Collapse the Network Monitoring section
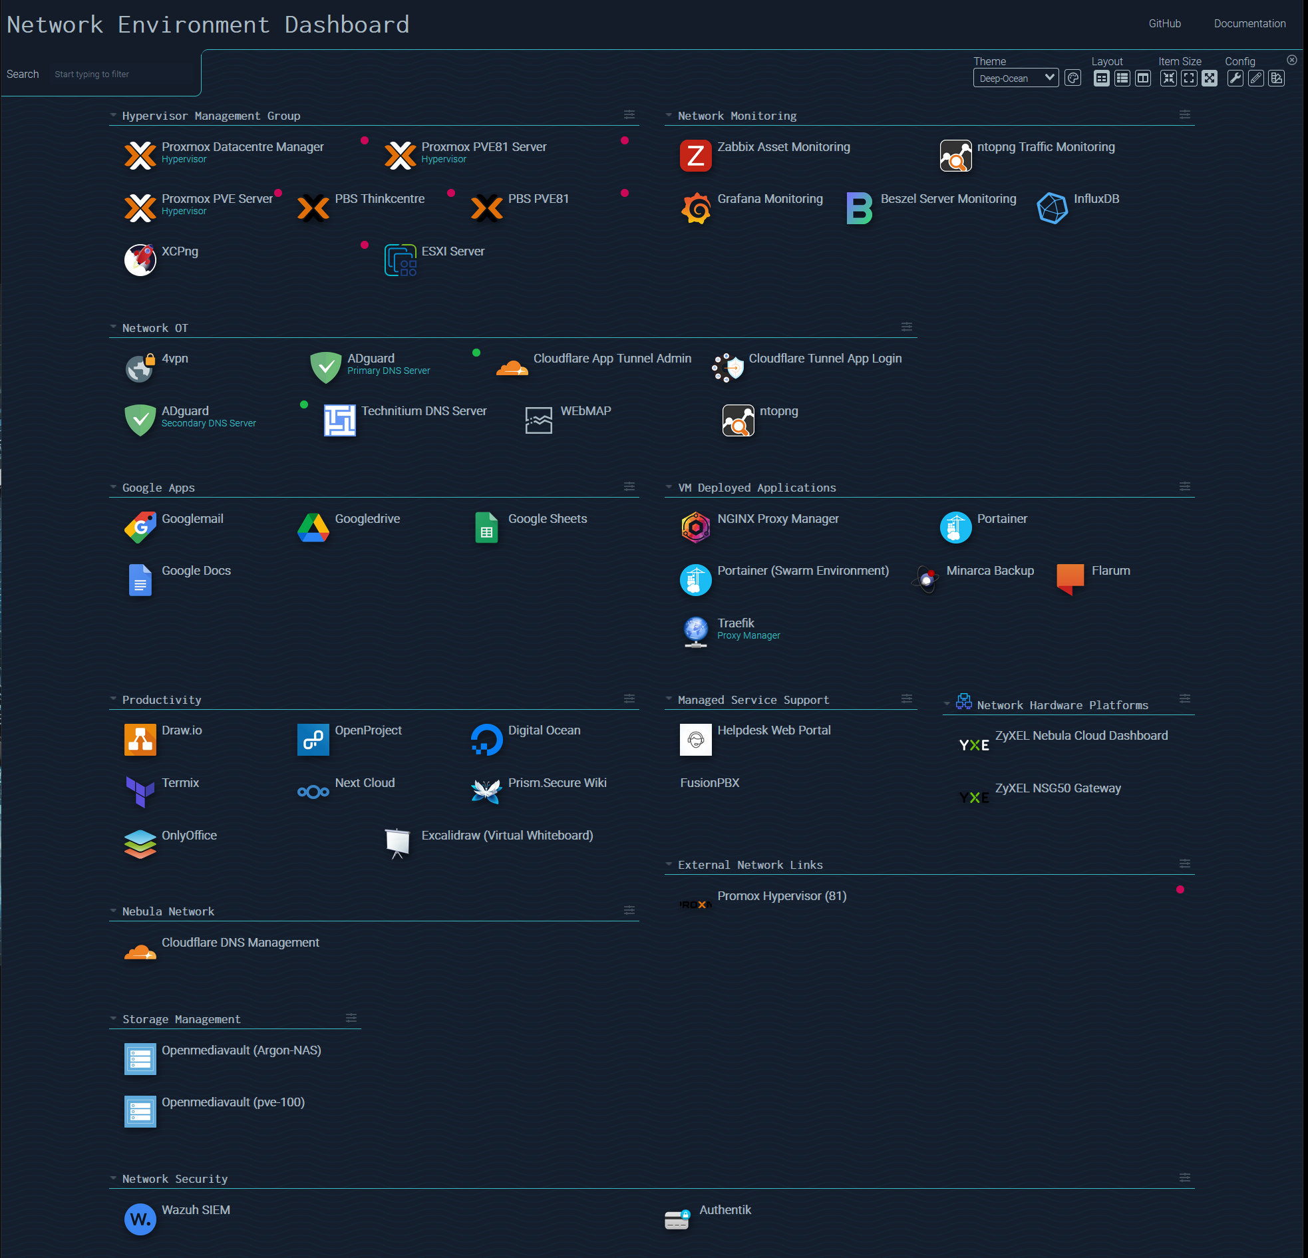 point(669,116)
